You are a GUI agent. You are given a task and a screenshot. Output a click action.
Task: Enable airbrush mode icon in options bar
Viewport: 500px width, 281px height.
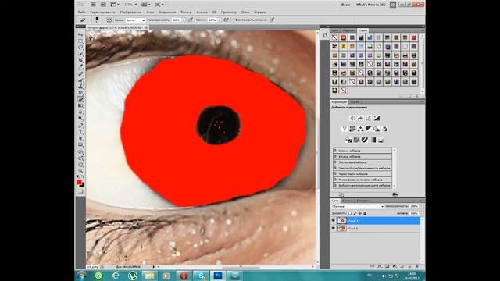(227, 20)
